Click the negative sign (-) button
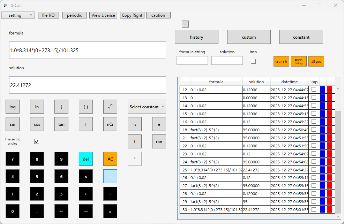This screenshot has height=224, width=344. (x=86, y=107)
